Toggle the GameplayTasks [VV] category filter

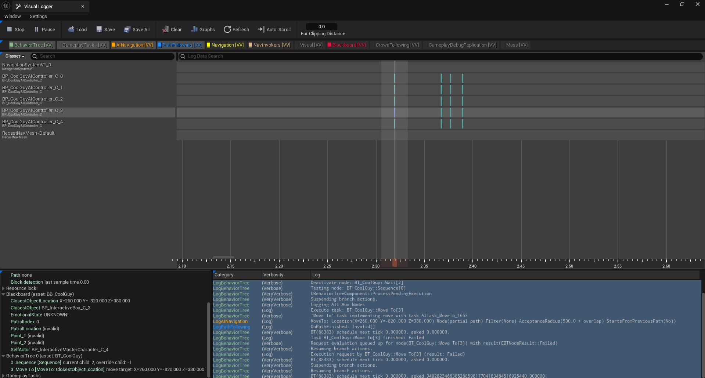coord(83,45)
